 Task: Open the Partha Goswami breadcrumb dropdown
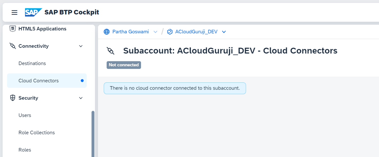click(155, 32)
